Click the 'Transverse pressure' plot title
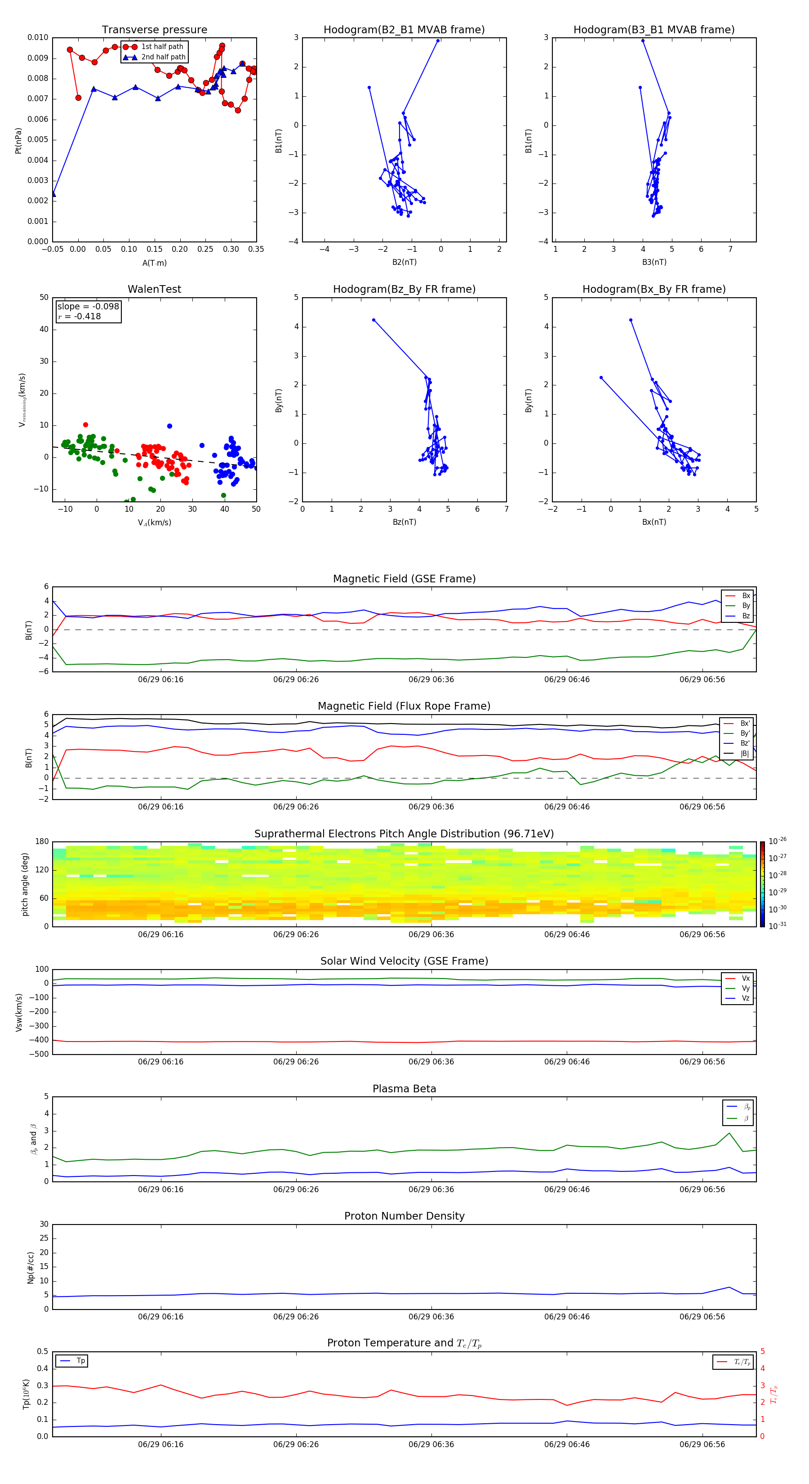 (154, 30)
